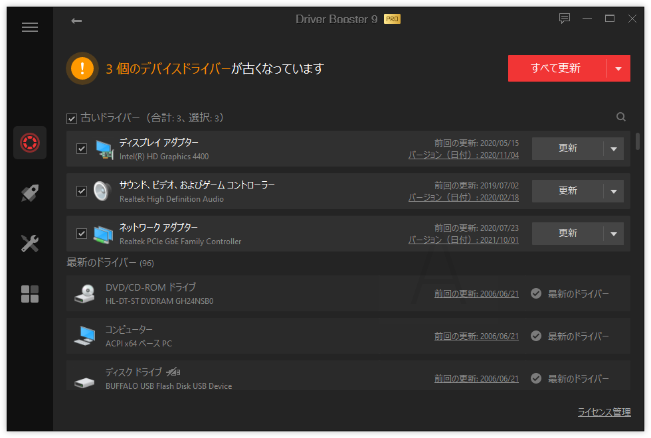Screen dimensions: 651x438
Task: Select the Realtek PCIe GbE Family Controller text
Action: point(180,242)
